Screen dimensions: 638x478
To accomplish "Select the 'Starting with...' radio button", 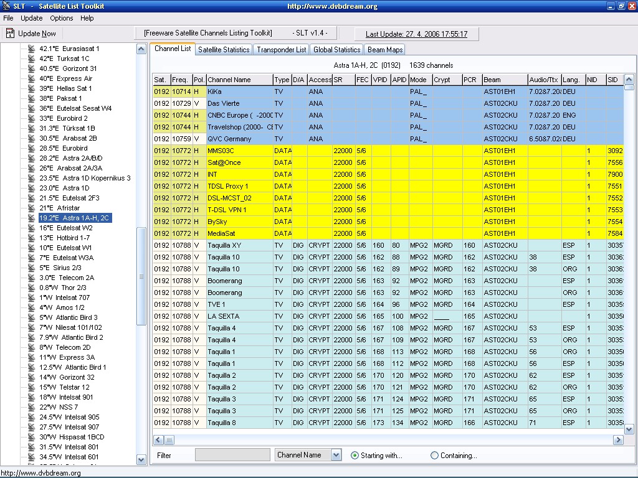I will point(355,455).
